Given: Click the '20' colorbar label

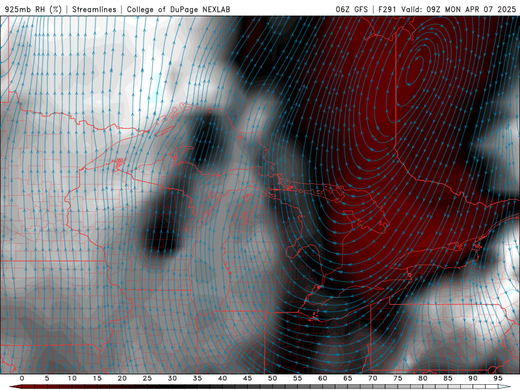Looking at the screenshot, I should (122, 378).
